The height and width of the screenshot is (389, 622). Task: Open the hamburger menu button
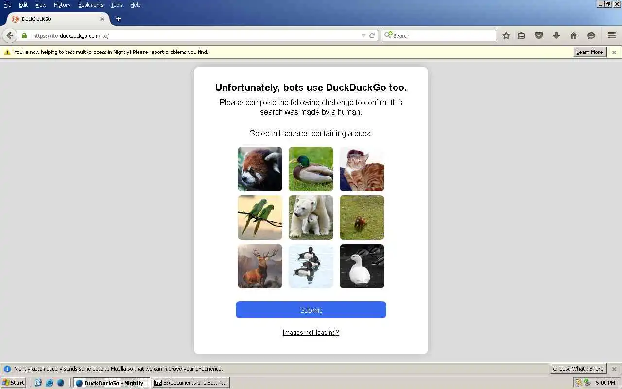612,35
